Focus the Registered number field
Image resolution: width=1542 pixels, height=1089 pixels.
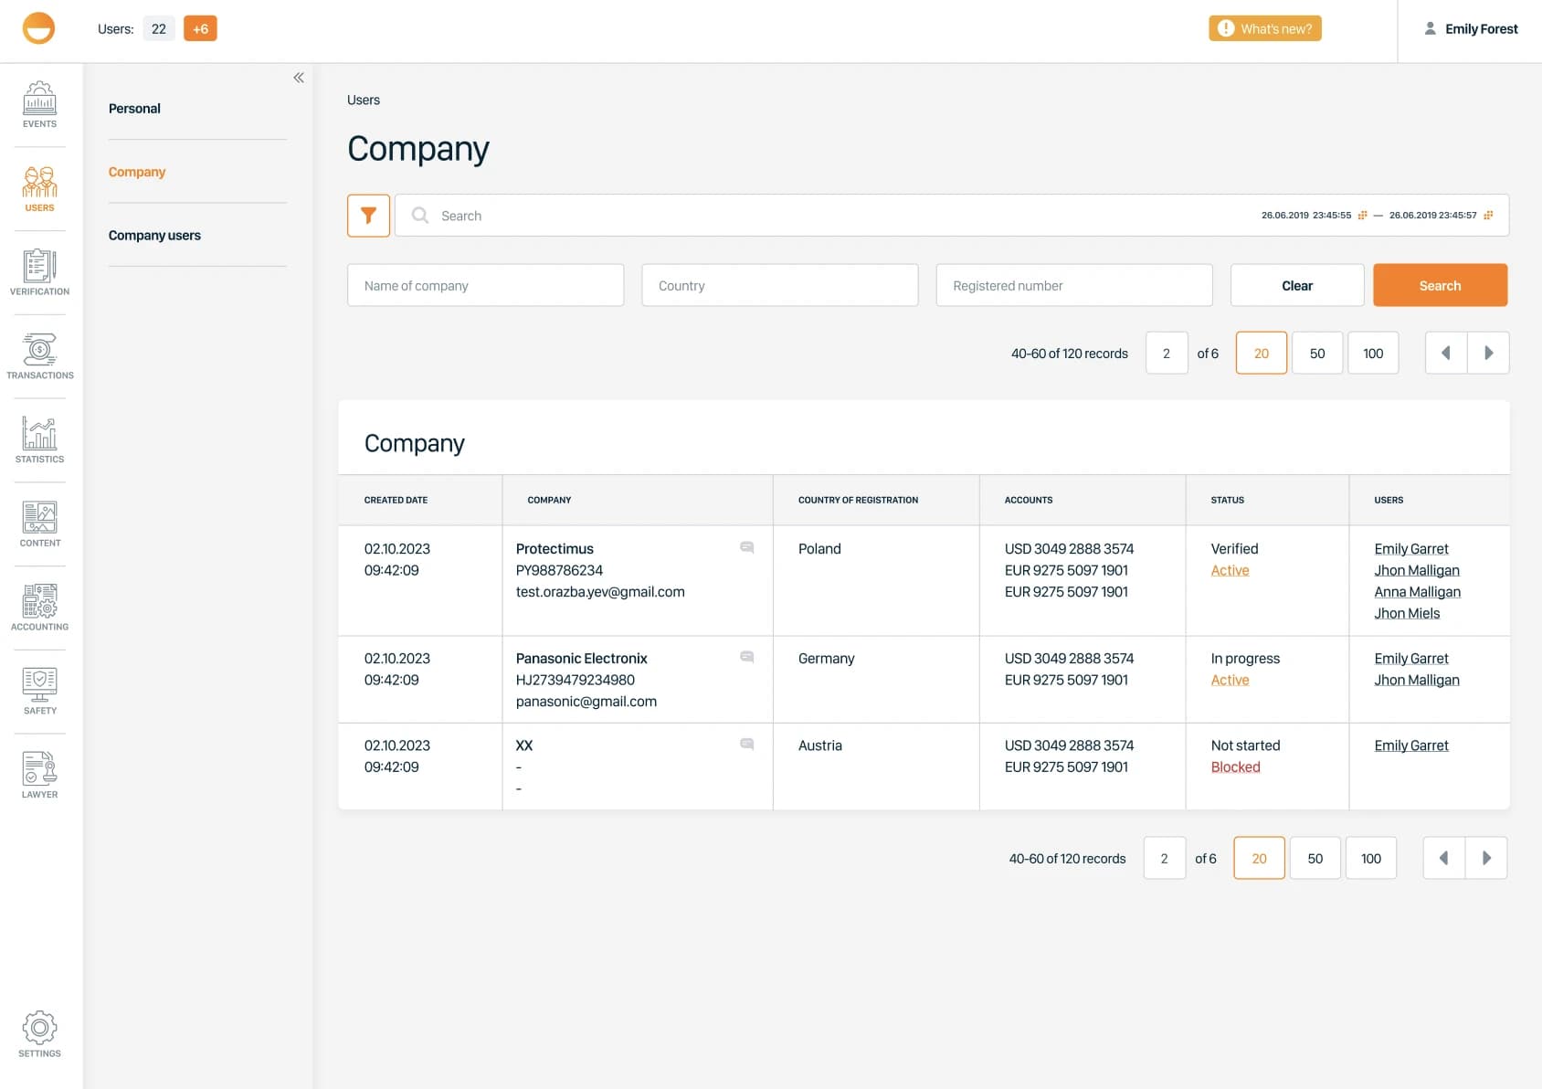pyautogui.click(x=1074, y=285)
